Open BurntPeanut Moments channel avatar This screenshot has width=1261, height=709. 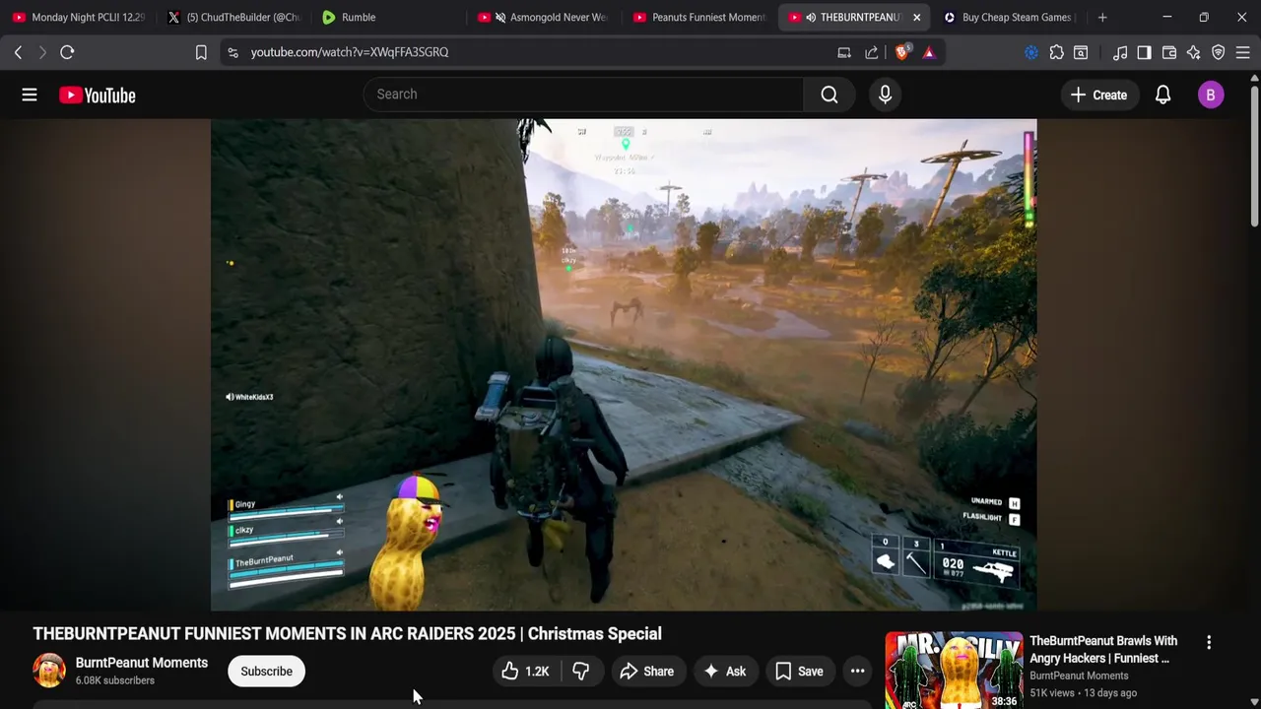click(x=49, y=671)
